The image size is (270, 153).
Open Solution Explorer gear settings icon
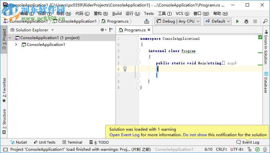pos(103,30)
